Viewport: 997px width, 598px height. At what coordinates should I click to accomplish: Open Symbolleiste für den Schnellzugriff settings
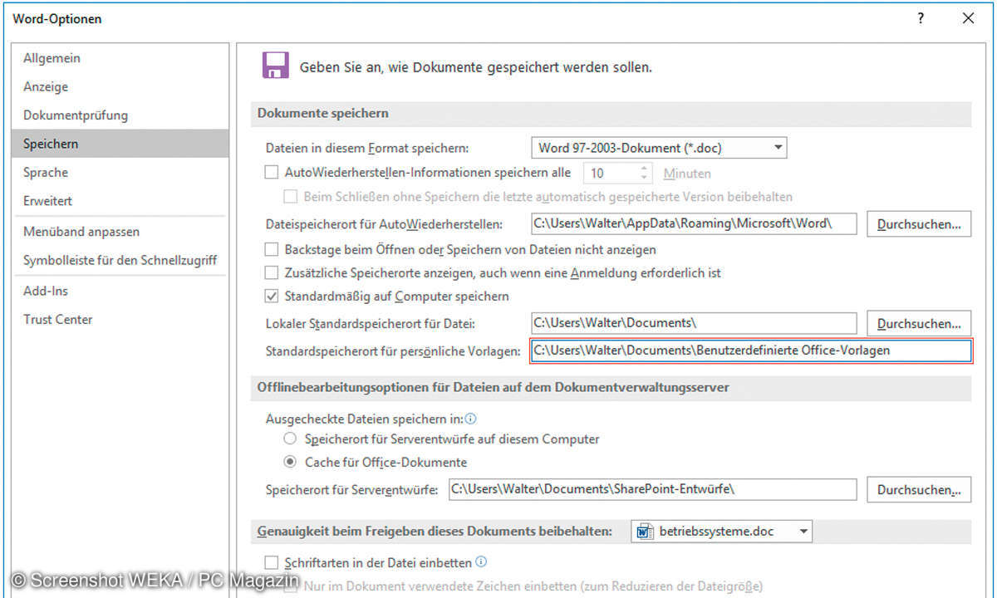point(120,260)
